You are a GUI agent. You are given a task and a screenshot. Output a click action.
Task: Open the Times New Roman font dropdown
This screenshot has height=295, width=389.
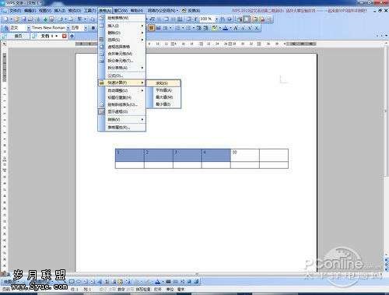click(68, 28)
